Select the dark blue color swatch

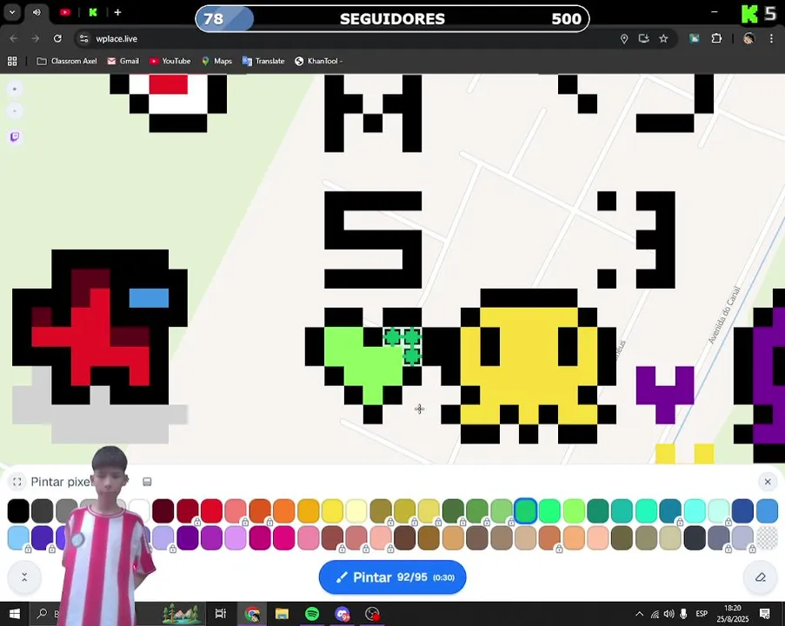[743, 511]
